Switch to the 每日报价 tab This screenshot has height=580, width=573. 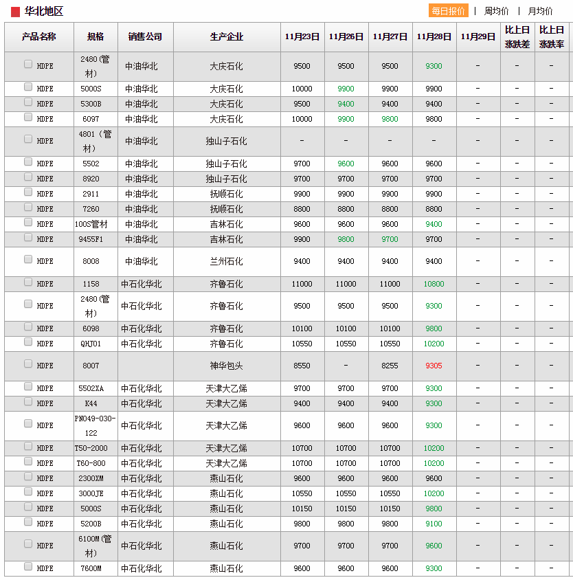[x=449, y=11]
